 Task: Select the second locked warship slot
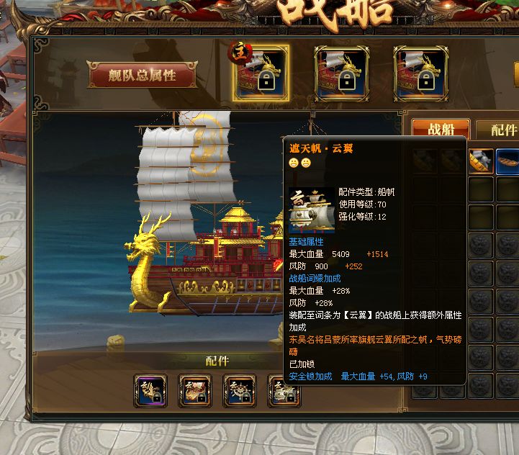[341, 73]
